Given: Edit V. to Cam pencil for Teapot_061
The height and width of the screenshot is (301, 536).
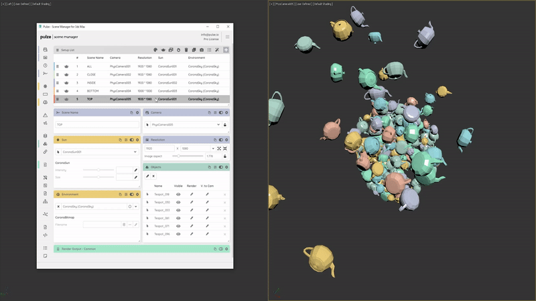Looking at the screenshot, I should tap(207, 218).
